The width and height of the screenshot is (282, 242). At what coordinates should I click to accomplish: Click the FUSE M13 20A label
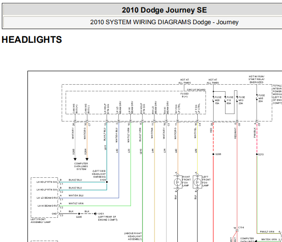(x=242, y=100)
